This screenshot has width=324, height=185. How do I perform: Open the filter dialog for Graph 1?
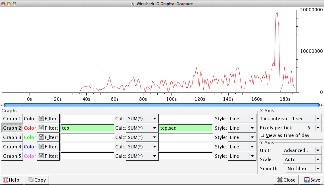[x=48, y=119]
